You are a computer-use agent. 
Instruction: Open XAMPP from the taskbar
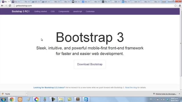coord(20,99)
